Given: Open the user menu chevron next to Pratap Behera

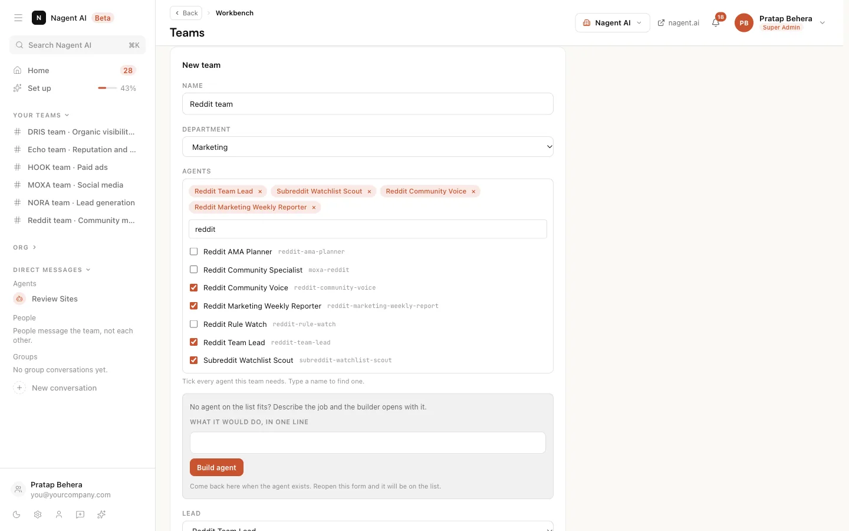Looking at the screenshot, I should click(822, 23).
